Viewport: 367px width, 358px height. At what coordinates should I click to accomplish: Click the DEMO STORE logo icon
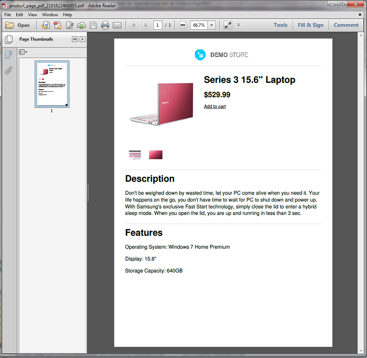(x=200, y=55)
